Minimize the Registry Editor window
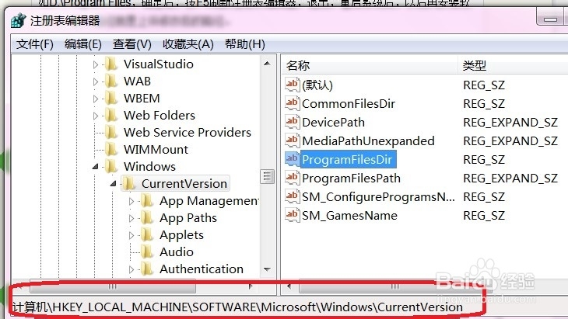This screenshot has height=319, width=568. (x=550, y=19)
